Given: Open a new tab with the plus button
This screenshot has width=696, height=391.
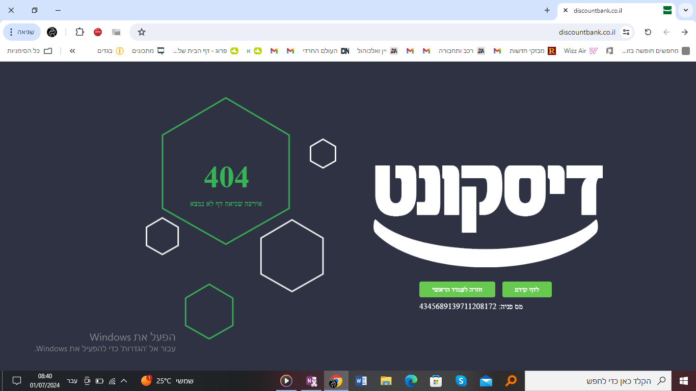Looking at the screenshot, I should tap(547, 10).
